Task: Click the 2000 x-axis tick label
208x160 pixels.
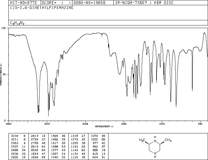Action: (x=85, y=124)
